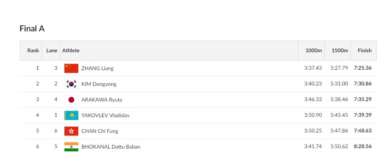Click the Athlete column header
The width and height of the screenshot is (388, 166).
point(71,51)
